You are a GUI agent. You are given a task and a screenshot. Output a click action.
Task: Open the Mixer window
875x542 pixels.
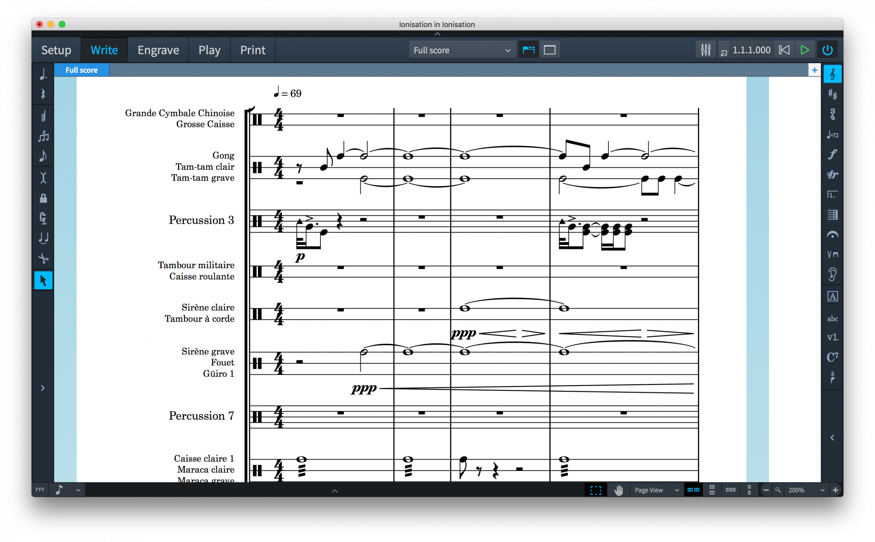(x=706, y=50)
